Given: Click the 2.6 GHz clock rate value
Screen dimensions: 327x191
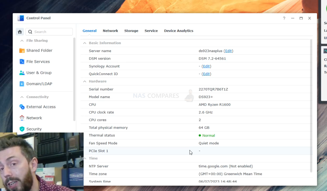Looking at the screenshot, I should (x=206, y=112).
